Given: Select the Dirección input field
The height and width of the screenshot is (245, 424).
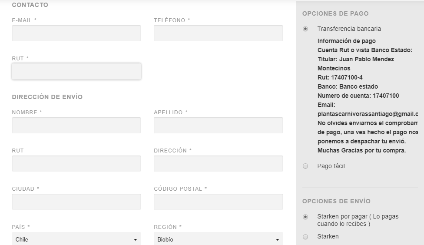Looking at the screenshot, I should (x=218, y=164).
